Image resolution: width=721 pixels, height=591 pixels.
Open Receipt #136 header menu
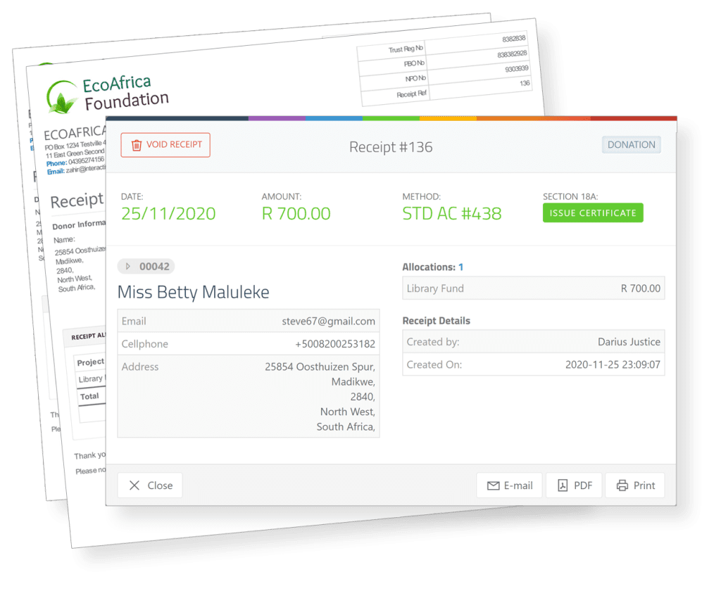(x=391, y=147)
